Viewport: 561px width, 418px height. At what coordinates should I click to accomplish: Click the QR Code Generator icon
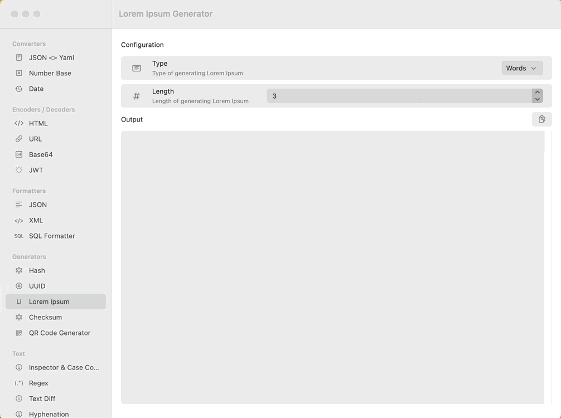pyautogui.click(x=19, y=333)
